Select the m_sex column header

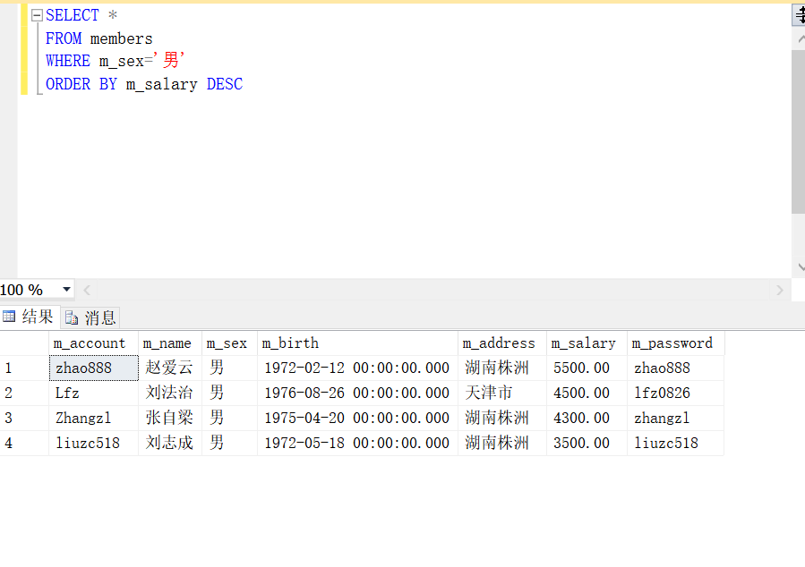229,343
